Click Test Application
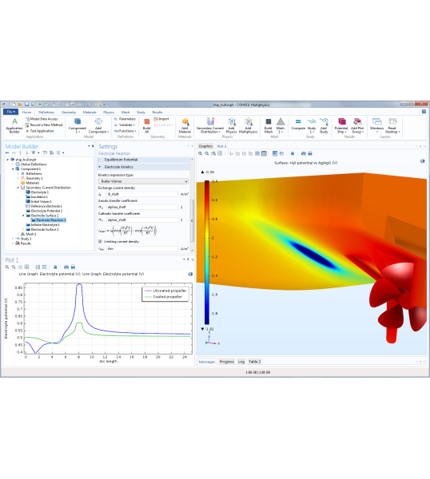 (x=39, y=131)
